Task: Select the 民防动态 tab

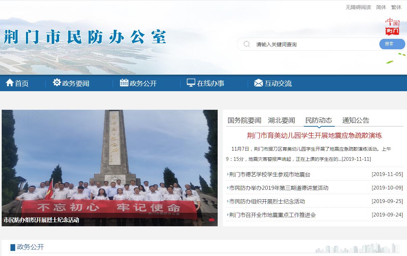Action: point(319,120)
